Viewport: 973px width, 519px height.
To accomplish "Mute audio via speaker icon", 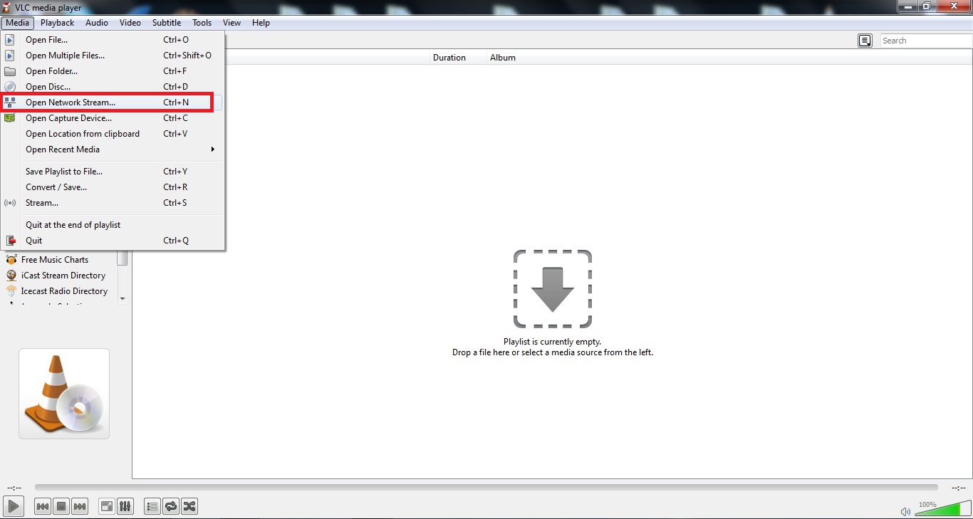I will [x=905, y=511].
